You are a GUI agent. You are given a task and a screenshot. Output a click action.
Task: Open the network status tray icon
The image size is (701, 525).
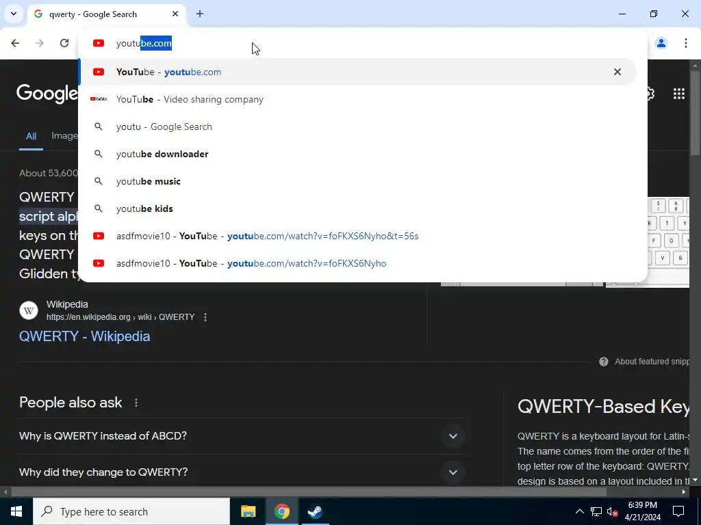(x=596, y=511)
